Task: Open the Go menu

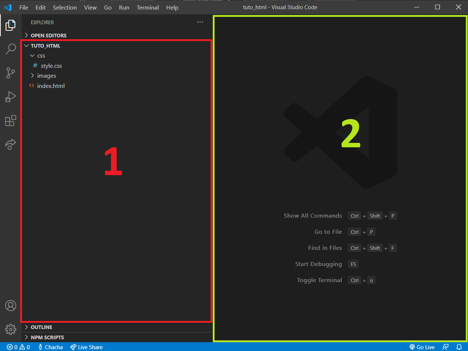Action: point(108,7)
